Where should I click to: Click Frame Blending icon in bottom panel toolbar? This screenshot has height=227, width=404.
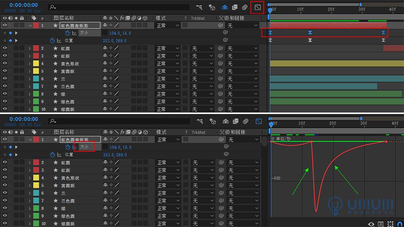pyautogui.click(x=235, y=121)
